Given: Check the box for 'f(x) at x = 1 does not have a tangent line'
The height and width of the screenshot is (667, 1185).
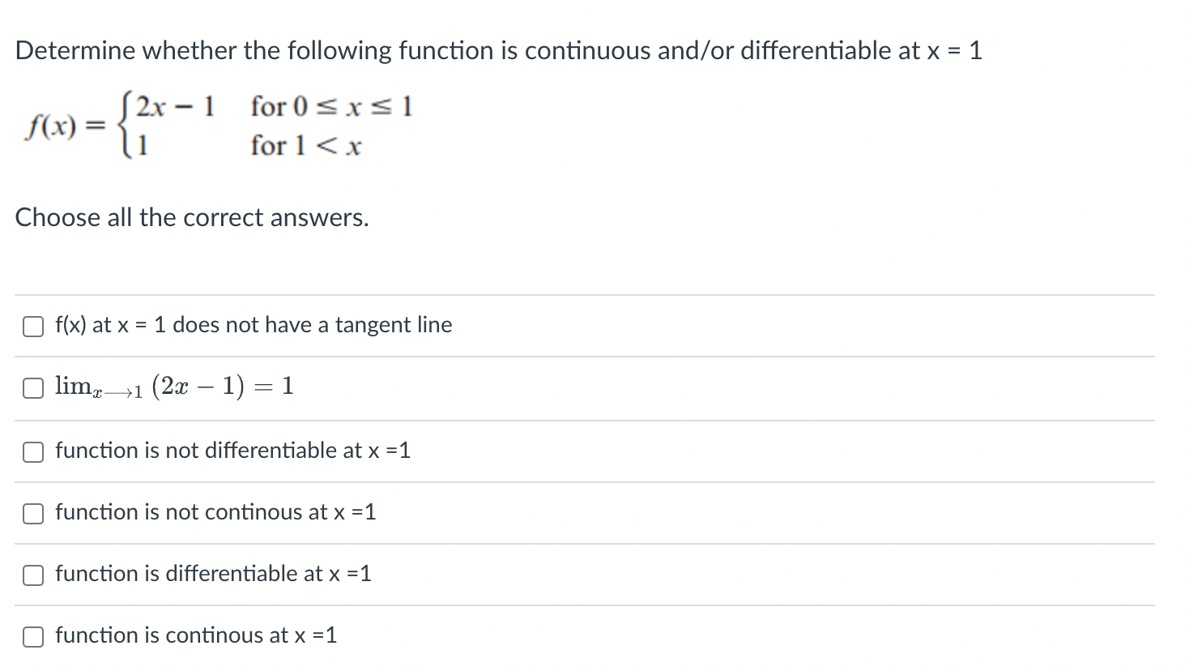Looking at the screenshot, I should [32, 326].
